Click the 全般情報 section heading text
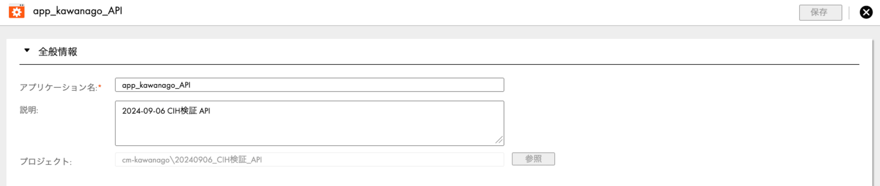 pos(58,52)
